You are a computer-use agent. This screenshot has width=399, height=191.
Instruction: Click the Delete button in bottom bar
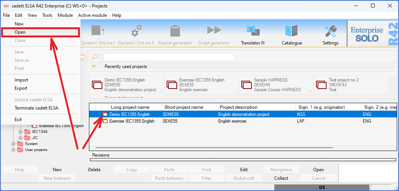[94, 170]
